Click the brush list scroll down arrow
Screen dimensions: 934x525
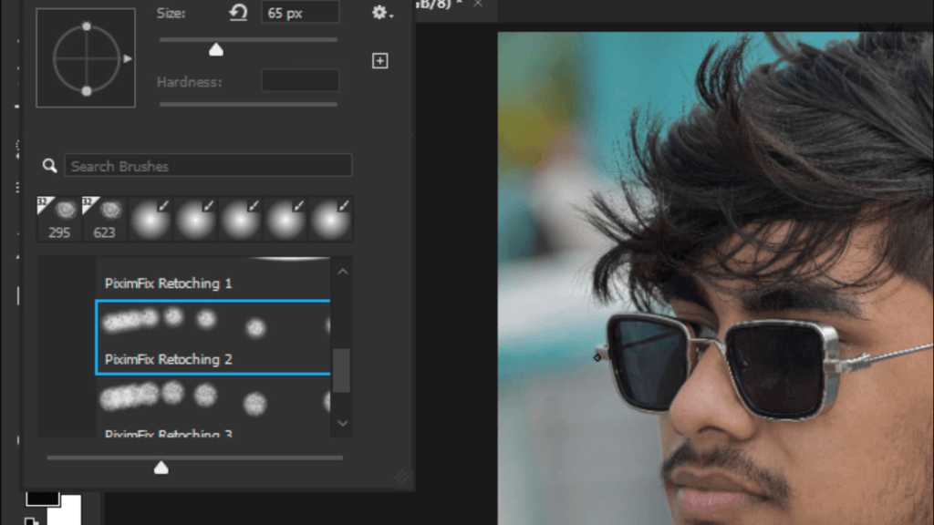pos(343,423)
